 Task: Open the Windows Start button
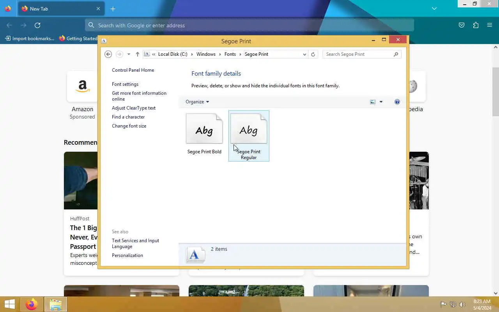[10, 304]
